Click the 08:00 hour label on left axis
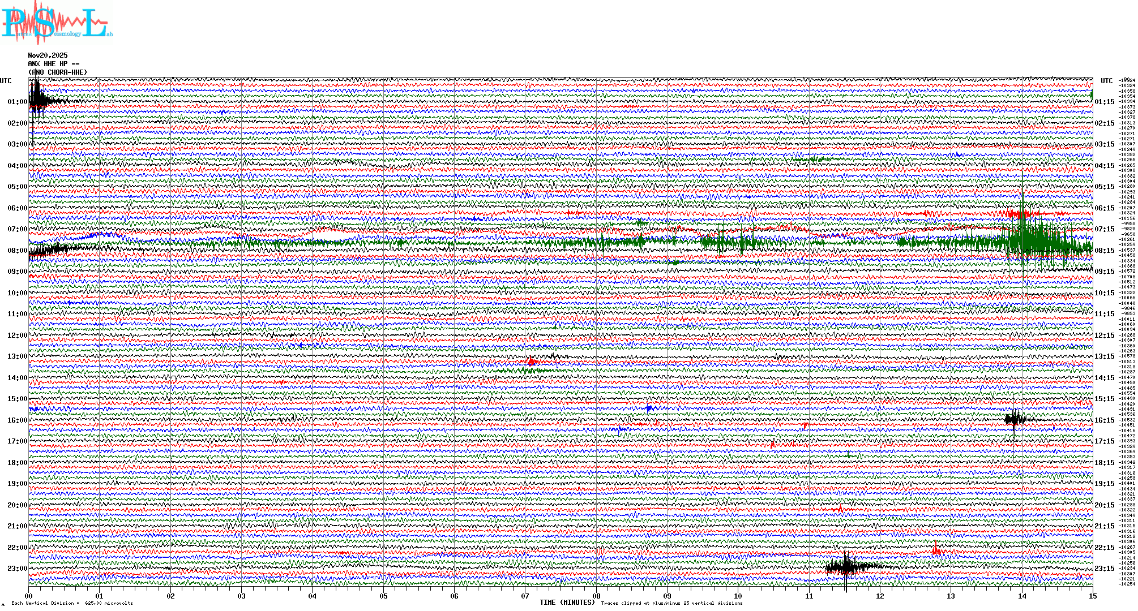1138x611 pixels. [x=17, y=251]
